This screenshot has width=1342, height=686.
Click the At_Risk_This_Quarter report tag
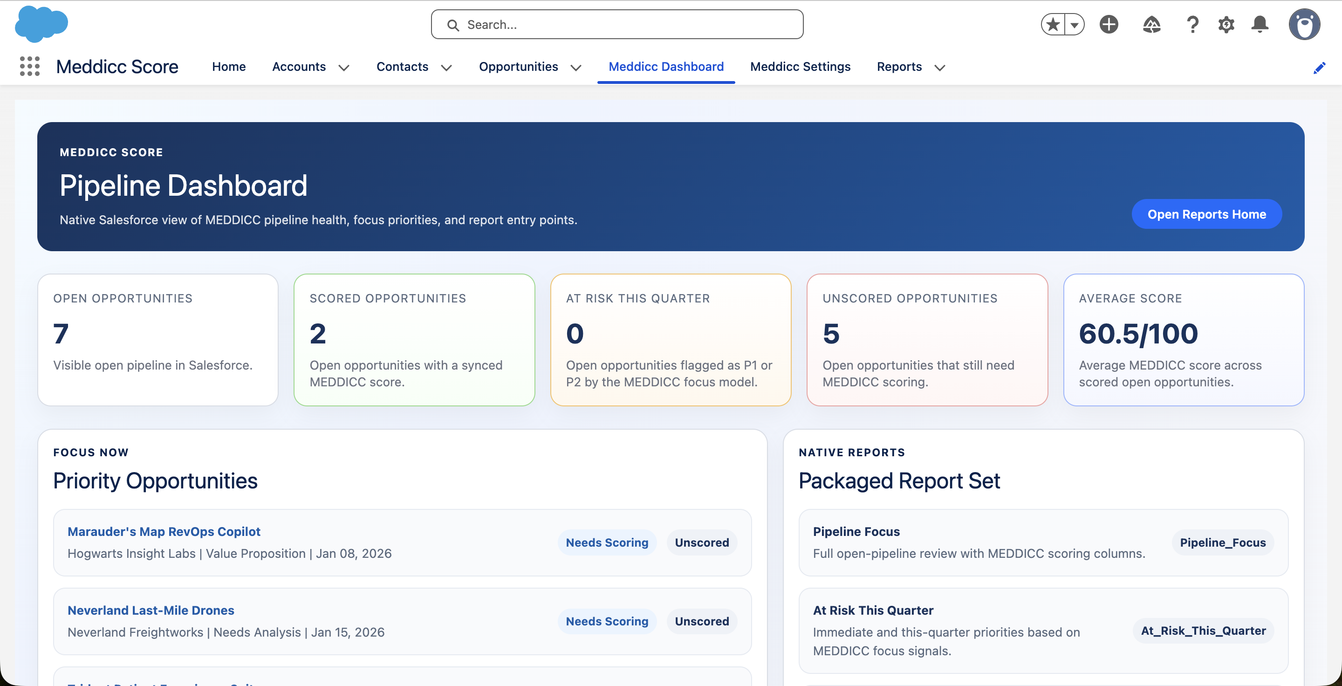tap(1203, 630)
